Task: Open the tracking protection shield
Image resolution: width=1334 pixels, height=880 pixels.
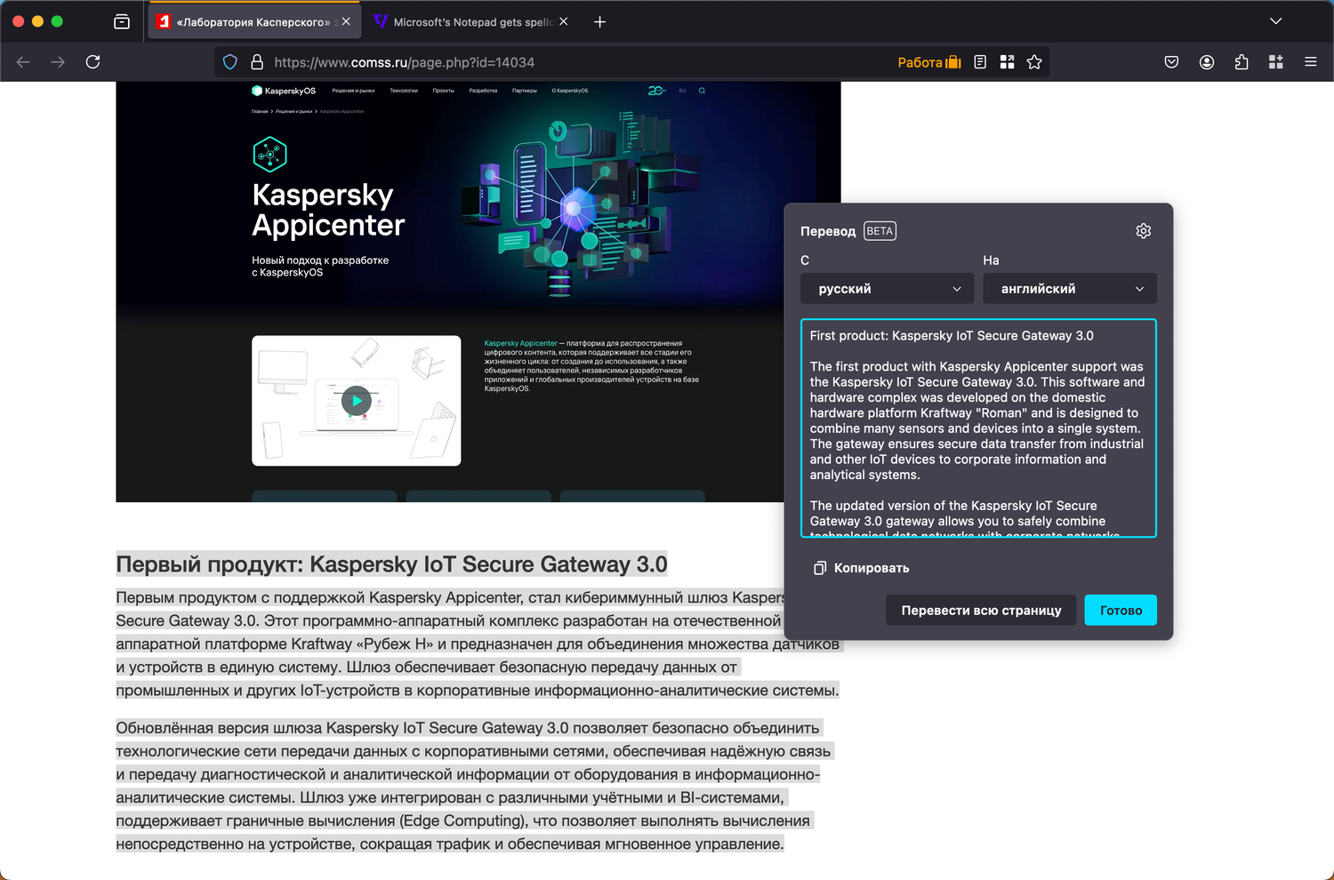Action: (x=230, y=62)
